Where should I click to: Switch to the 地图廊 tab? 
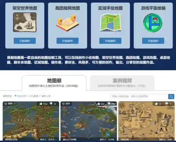pos(54,83)
